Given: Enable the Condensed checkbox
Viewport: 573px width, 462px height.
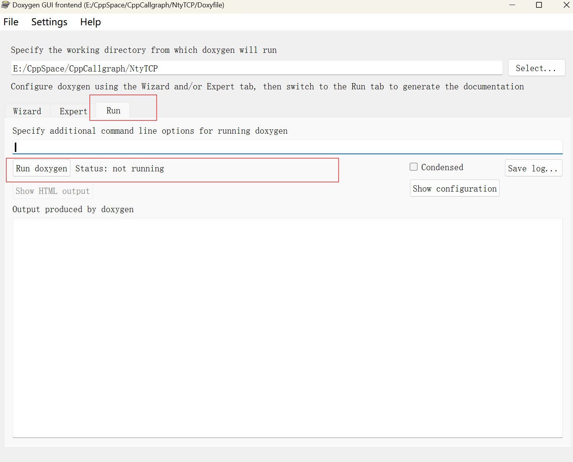Looking at the screenshot, I should point(414,167).
